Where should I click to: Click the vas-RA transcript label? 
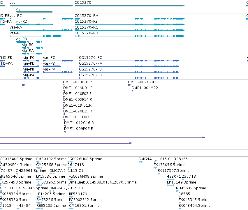coord(16,27)
